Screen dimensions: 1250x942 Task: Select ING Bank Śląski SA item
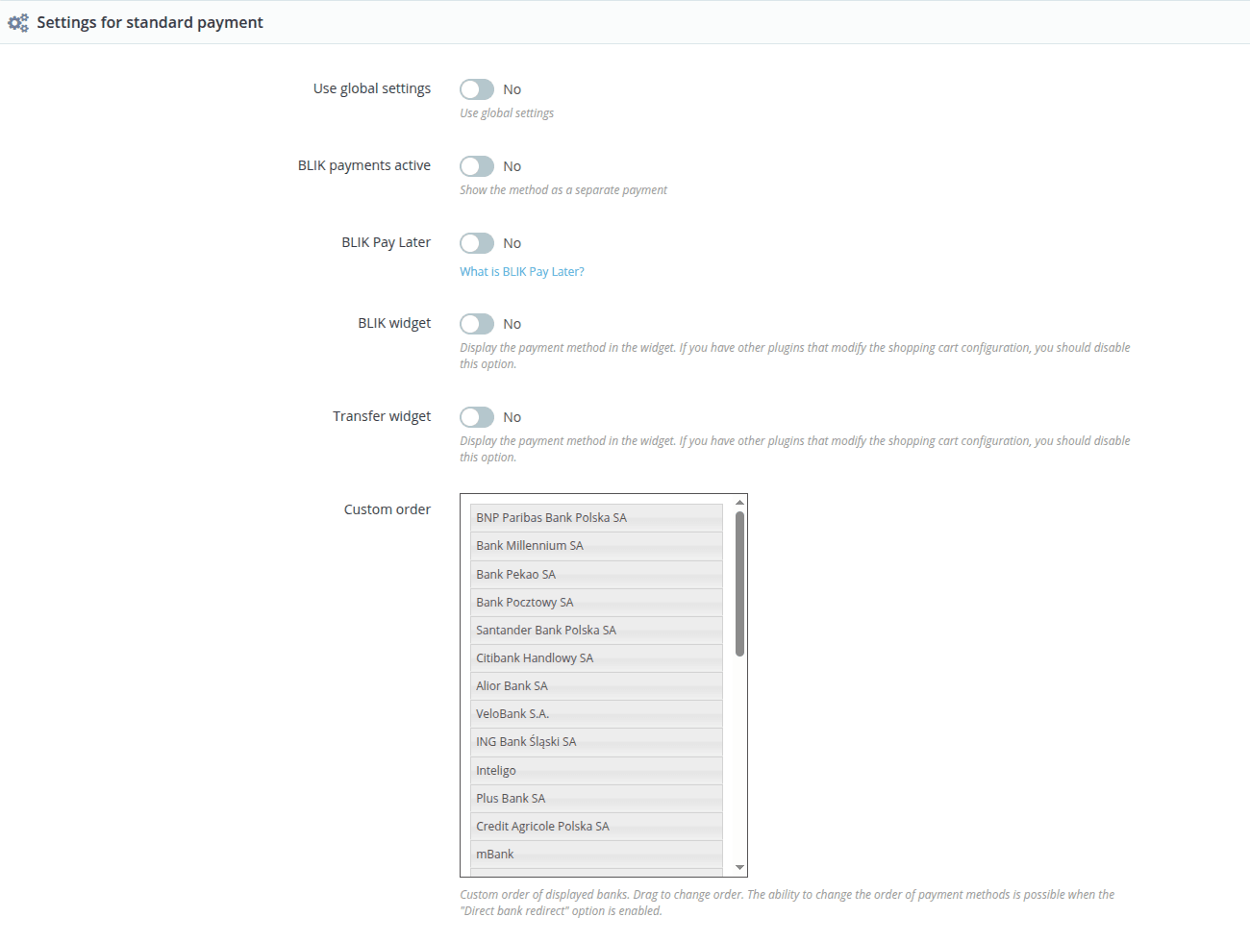(596, 742)
